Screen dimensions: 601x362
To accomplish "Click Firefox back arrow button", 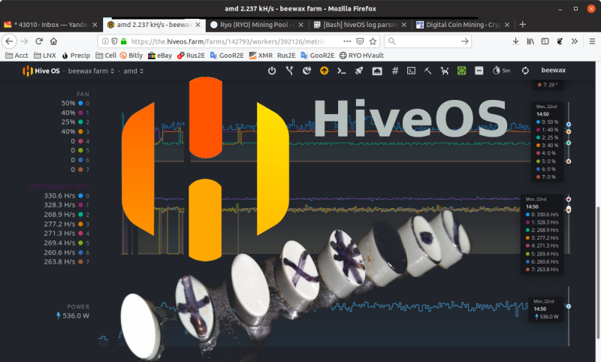I will (9, 41).
